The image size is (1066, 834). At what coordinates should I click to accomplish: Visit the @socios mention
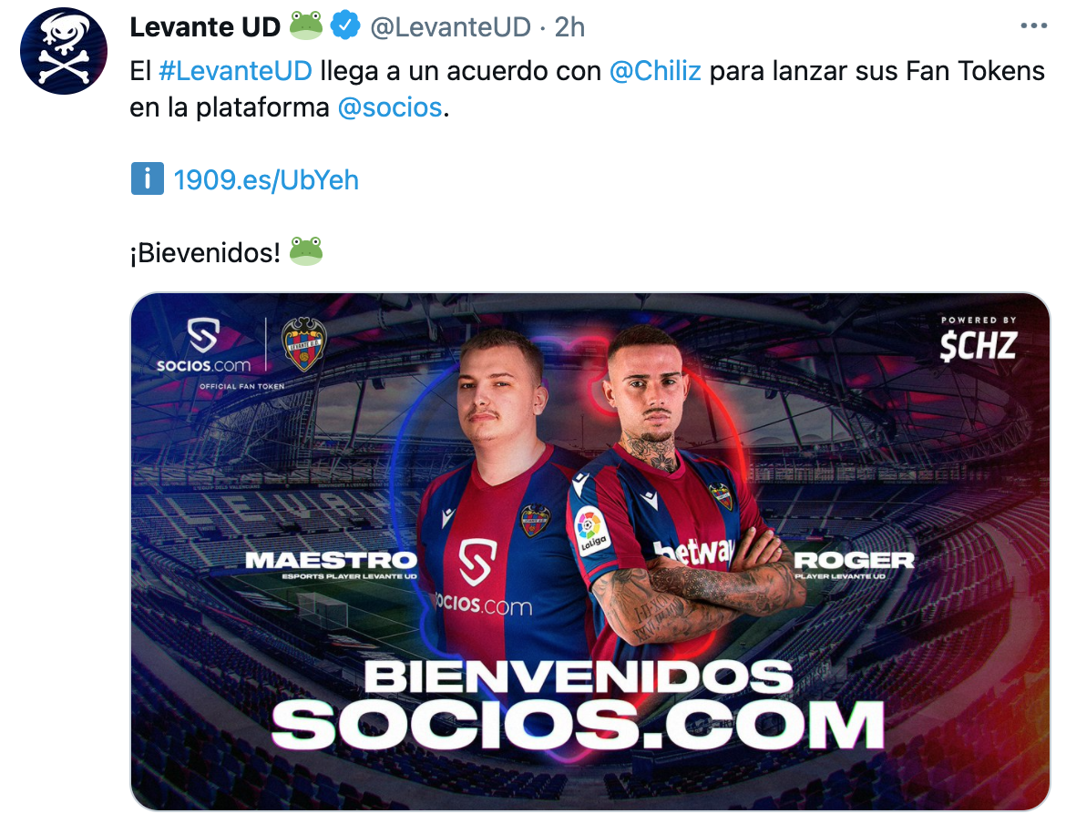(390, 107)
